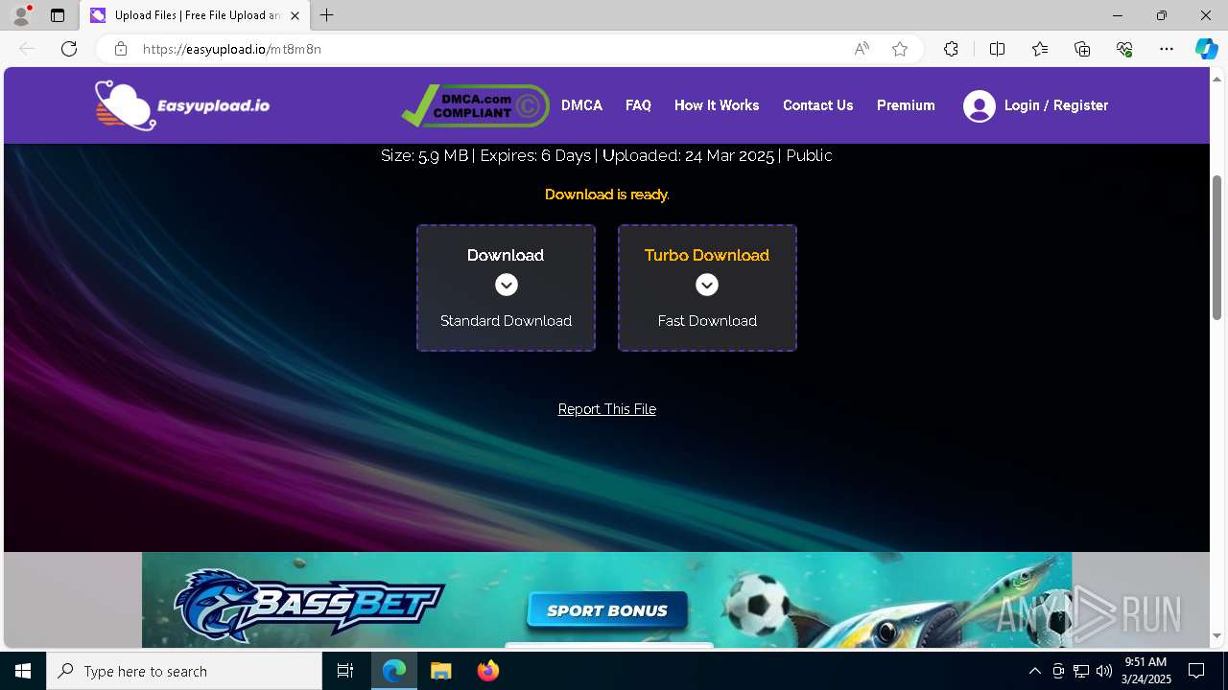1228x690 pixels.
Task: Open the DMCA menu item
Action: (x=581, y=105)
